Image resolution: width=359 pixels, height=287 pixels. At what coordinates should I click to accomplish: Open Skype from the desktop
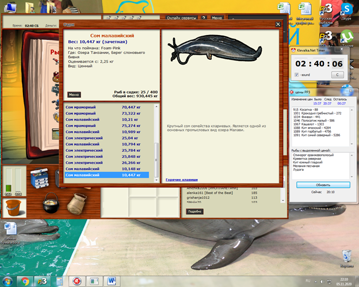point(347,11)
